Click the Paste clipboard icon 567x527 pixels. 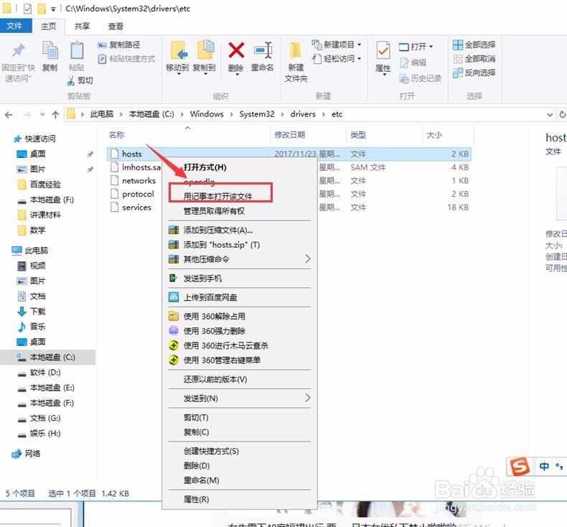(x=77, y=50)
